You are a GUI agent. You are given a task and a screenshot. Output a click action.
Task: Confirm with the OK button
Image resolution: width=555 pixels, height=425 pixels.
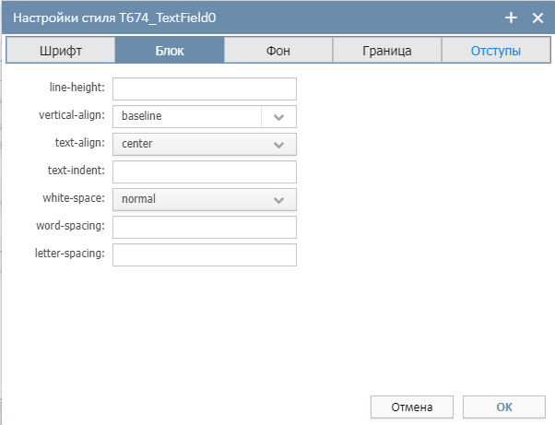pyautogui.click(x=504, y=407)
